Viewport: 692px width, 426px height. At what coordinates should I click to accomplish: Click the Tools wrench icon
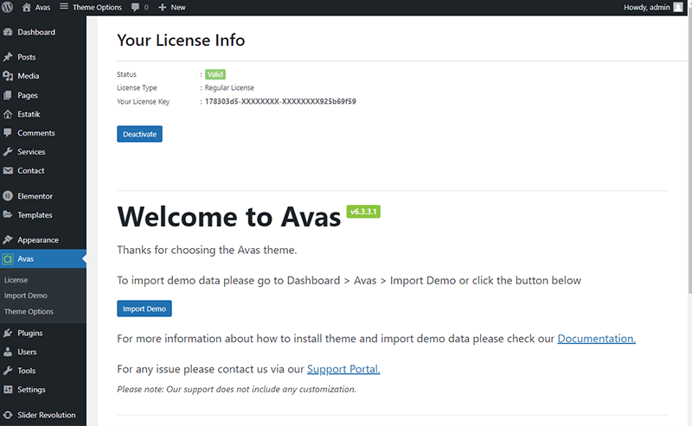(8, 371)
